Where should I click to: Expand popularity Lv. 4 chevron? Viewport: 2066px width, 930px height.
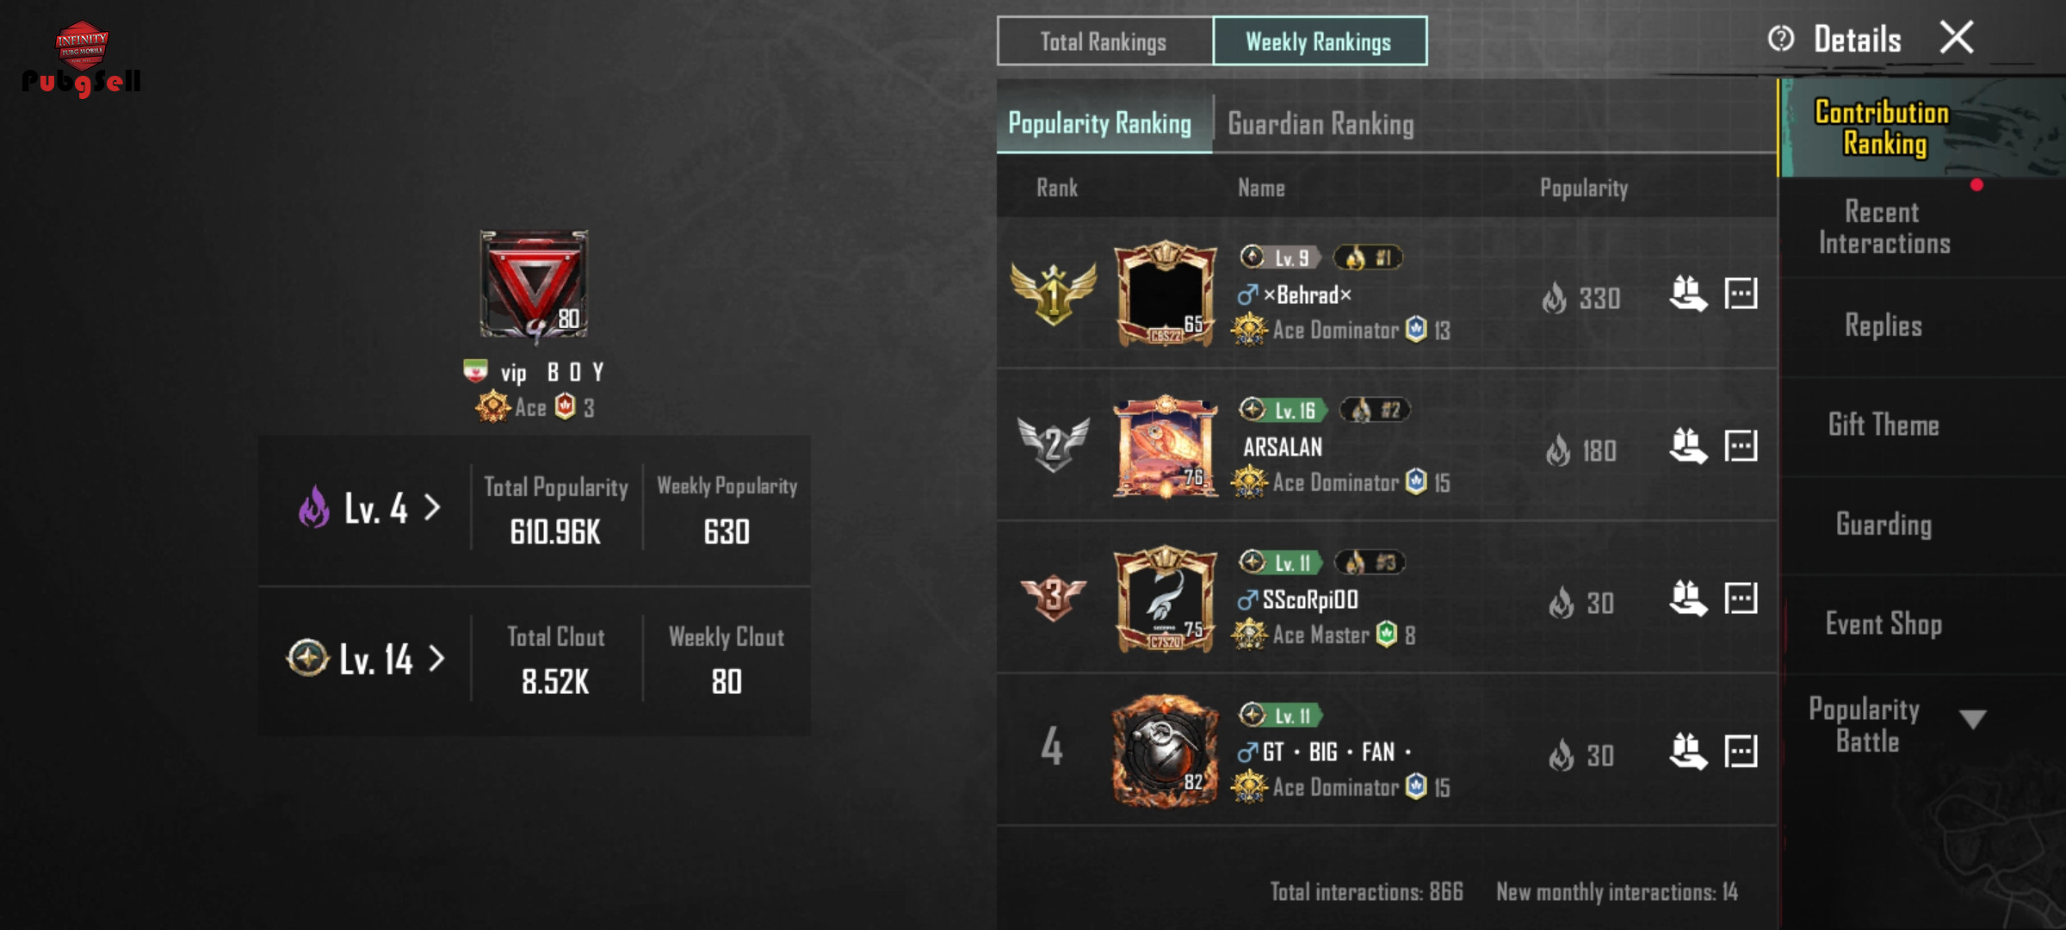(433, 508)
